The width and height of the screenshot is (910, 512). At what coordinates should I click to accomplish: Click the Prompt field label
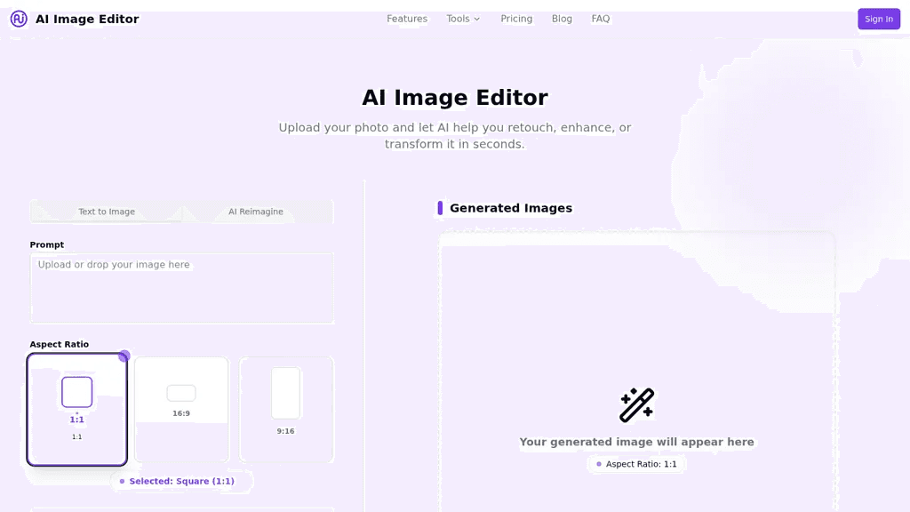47,245
